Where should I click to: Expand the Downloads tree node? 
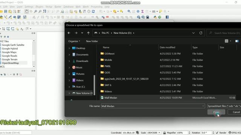click(69, 61)
